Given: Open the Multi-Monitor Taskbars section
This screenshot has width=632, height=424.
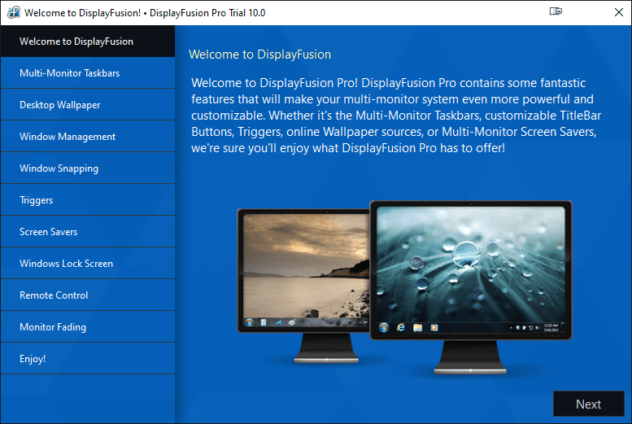Looking at the screenshot, I should click(88, 73).
